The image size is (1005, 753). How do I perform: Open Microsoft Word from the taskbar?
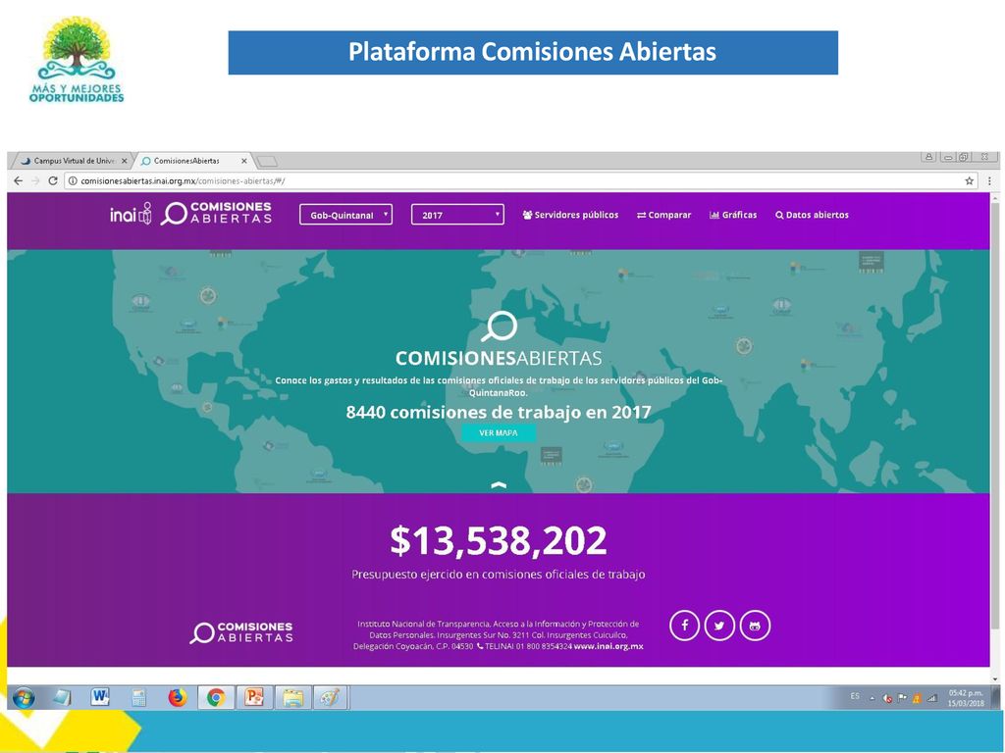[x=100, y=697]
